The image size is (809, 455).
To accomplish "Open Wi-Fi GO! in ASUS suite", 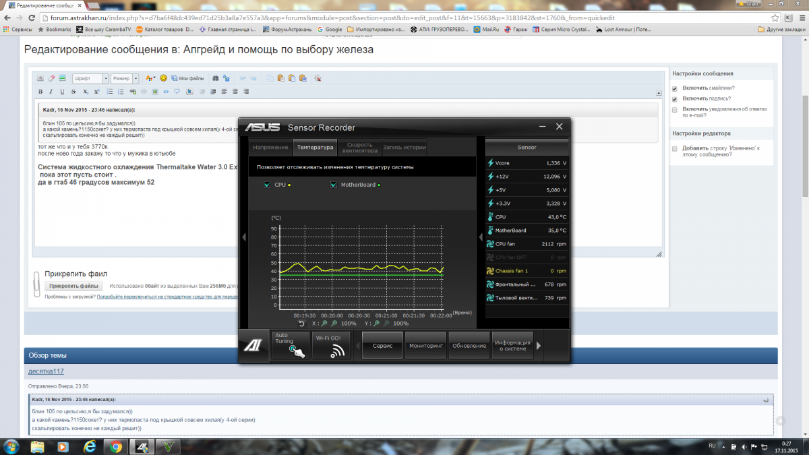I will [x=332, y=345].
